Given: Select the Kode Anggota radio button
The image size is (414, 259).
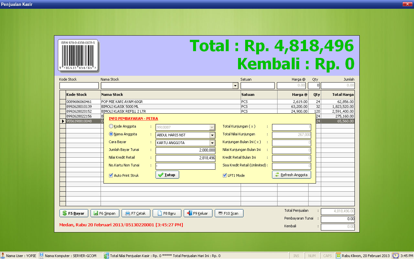Looking at the screenshot, I should pos(111,126).
